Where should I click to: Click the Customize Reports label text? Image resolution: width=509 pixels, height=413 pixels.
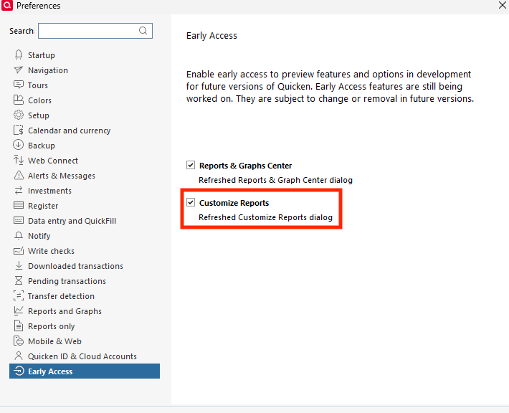234,203
